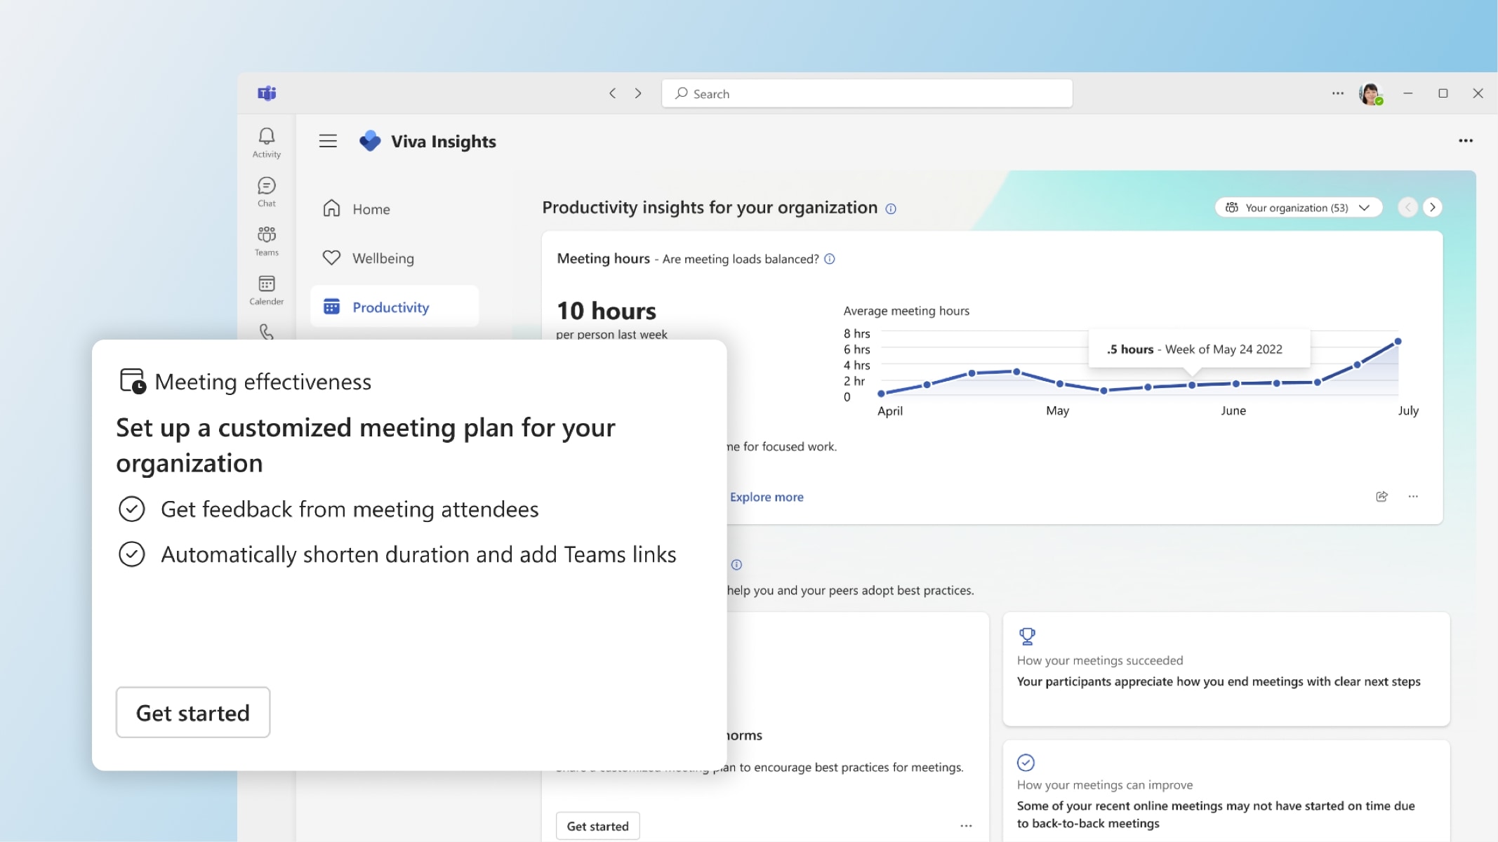The height and width of the screenshot is (842, 1498).
Task: Click the info icon above peers text
Action: tap(736, 565)
